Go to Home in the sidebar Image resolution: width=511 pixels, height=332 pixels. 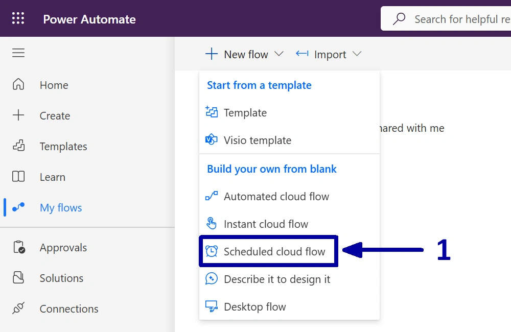click(x=54, y=85)
